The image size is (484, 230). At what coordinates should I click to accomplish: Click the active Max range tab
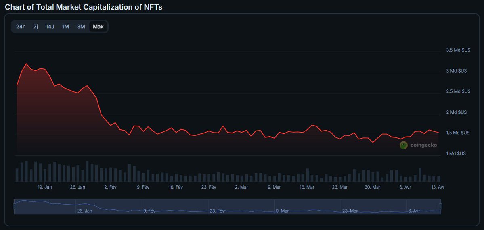(x=98, y=27)
